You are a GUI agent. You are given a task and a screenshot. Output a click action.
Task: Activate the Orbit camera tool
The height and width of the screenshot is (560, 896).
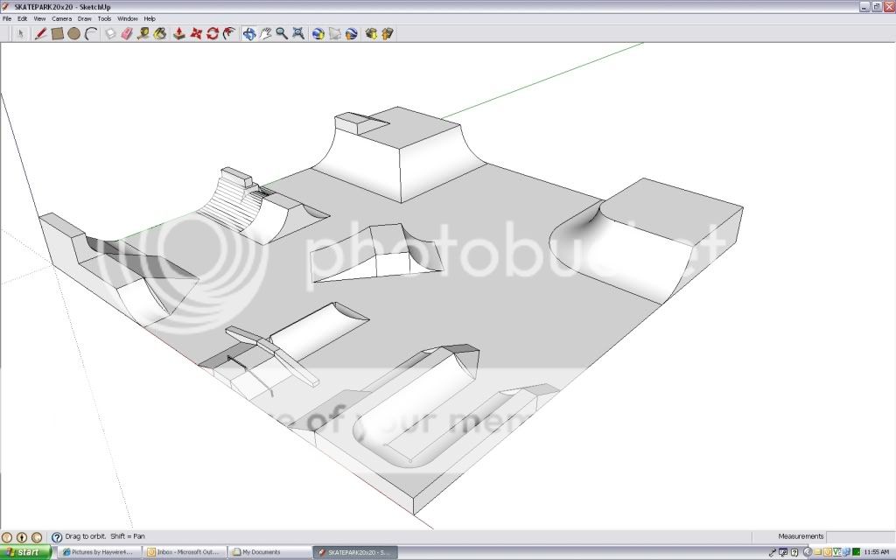click(248, 33)
